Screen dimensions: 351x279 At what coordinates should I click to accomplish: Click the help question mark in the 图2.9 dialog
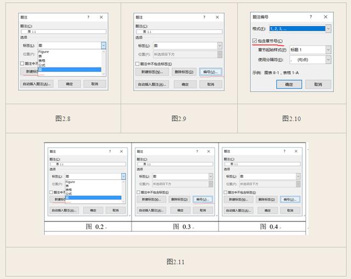coord(204,17)
